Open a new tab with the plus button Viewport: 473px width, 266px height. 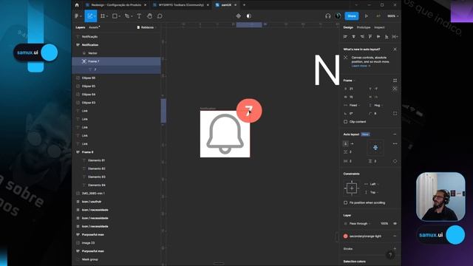pyautogui.click(x=244, y=5)
